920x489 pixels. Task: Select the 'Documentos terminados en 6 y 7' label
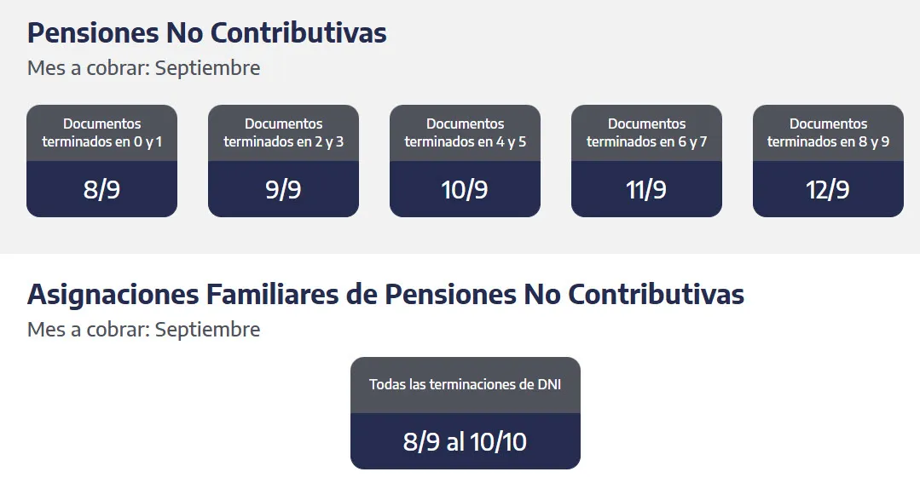point(646,133)
